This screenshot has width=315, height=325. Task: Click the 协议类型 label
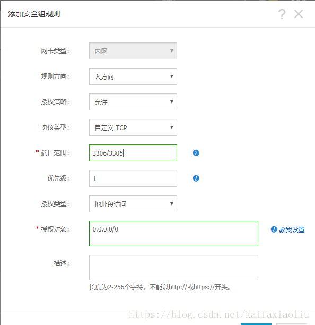tap(55, 127)
